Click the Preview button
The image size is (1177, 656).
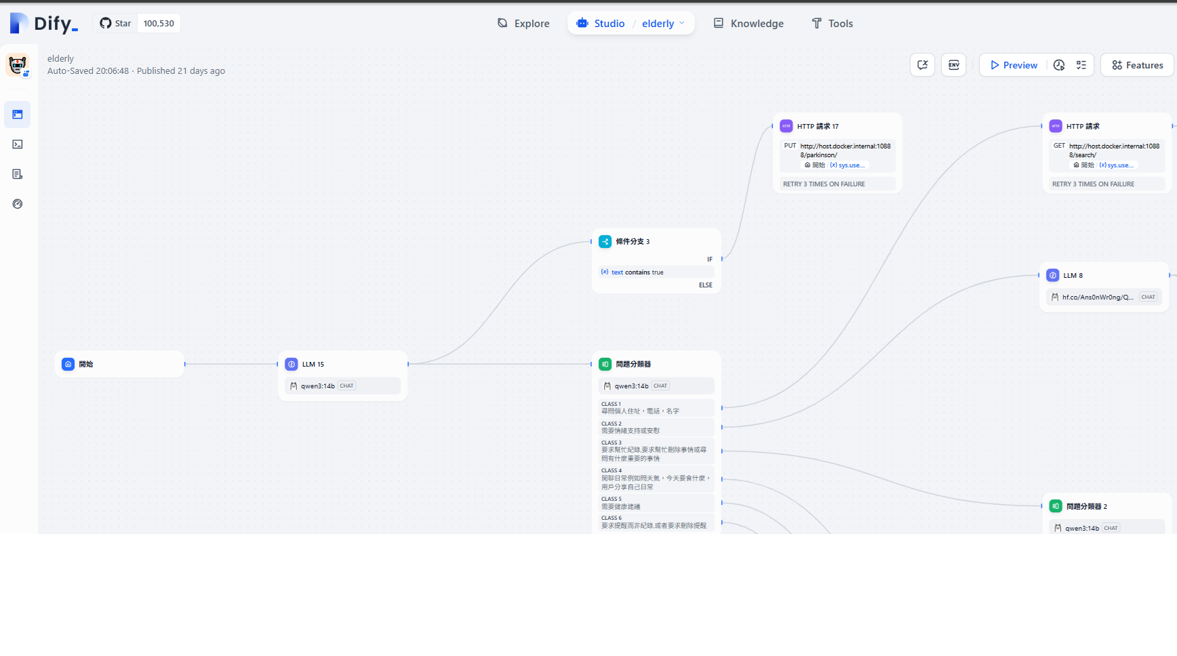pos(1014,65)
